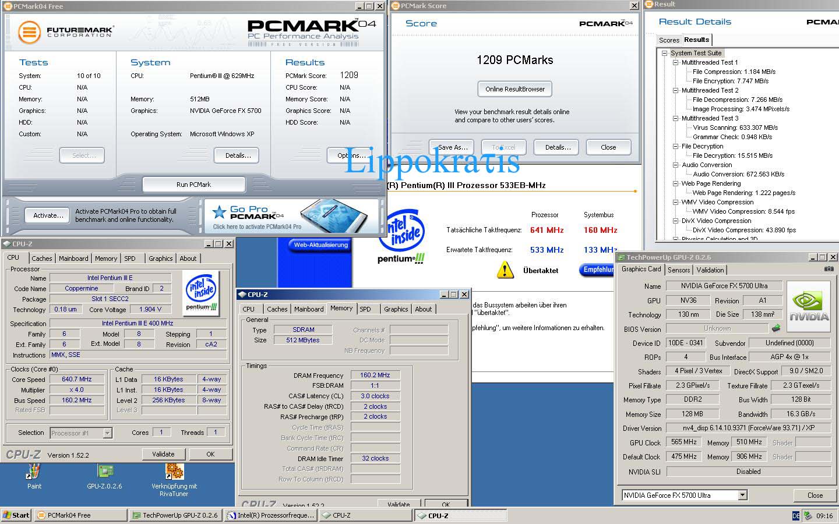Image resolution: width=839 pixels, height=524 pixels.
Task: Click the disabled Select button in PCMark04
Action: [82, 155]
